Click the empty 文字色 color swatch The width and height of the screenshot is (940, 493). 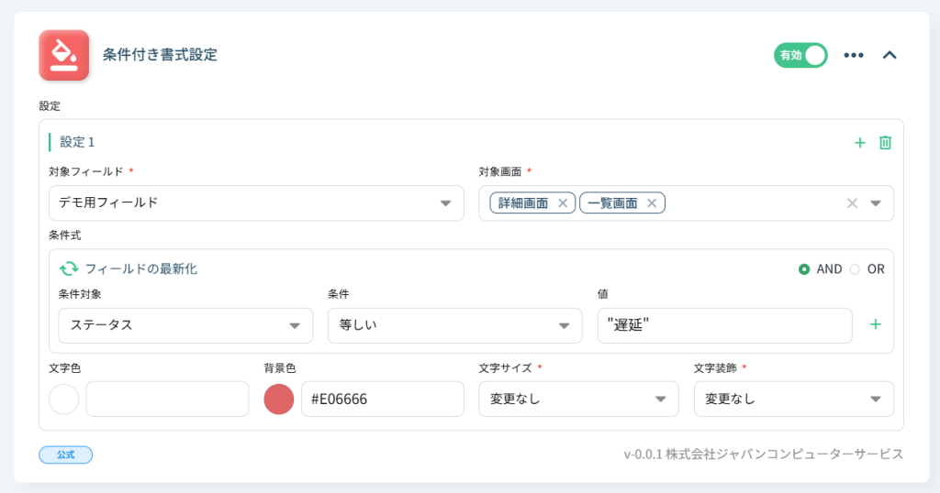click(x=64, y=399)
